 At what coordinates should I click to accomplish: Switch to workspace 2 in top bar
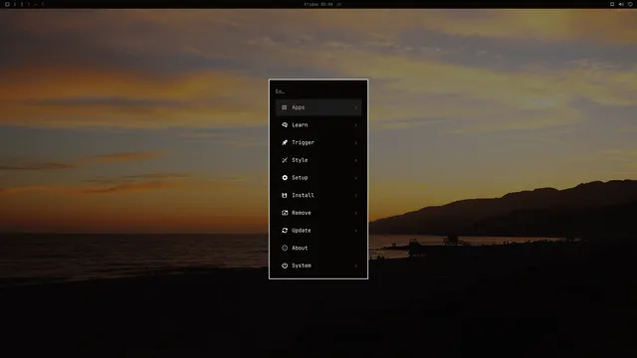click(22, 4)
